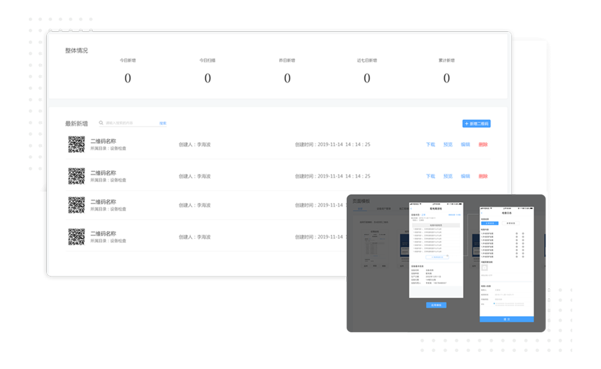The height and width of the screenshot is (369, 601).
Task: Select the 今日扫描 count value
Action: point(207,78)
